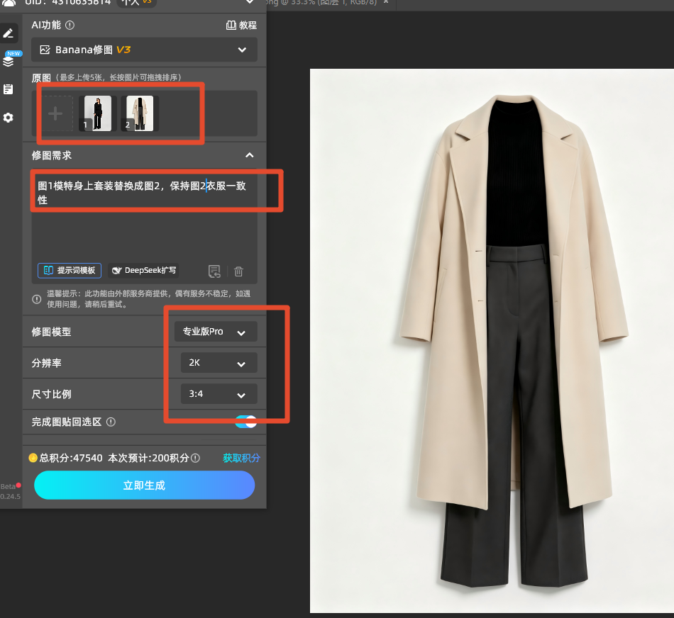Image resolution: width=674 pixels, height=618 pixels.
Task: Click the info icon after 本次预计:200积分
Action: pos(195,458)
